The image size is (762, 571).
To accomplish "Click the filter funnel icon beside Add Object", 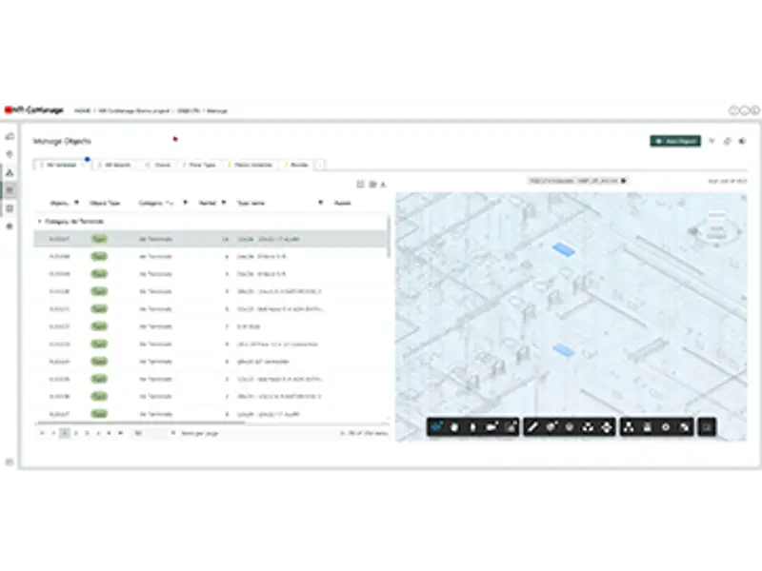I will tap(712, 141).
